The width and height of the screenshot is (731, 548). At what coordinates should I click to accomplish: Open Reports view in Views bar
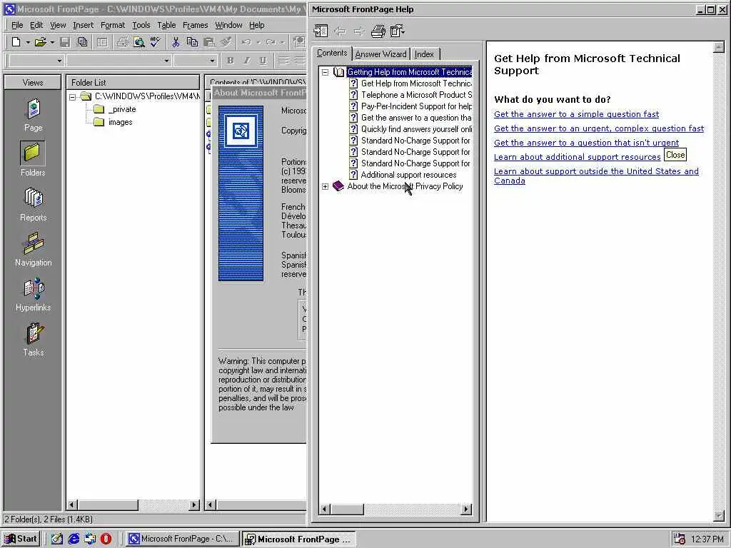click(x=33, y=205)
